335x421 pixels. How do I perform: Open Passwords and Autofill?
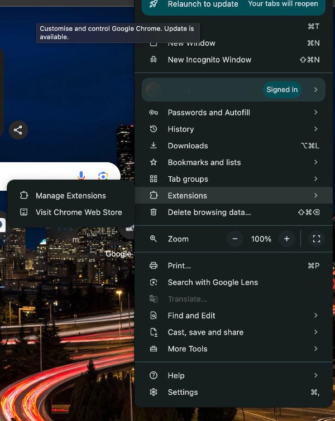233,113
